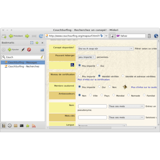160x160 pixels.
Task: Add a new bookmark folder icon
Action: pyautogui.click(x=42, y=50)
